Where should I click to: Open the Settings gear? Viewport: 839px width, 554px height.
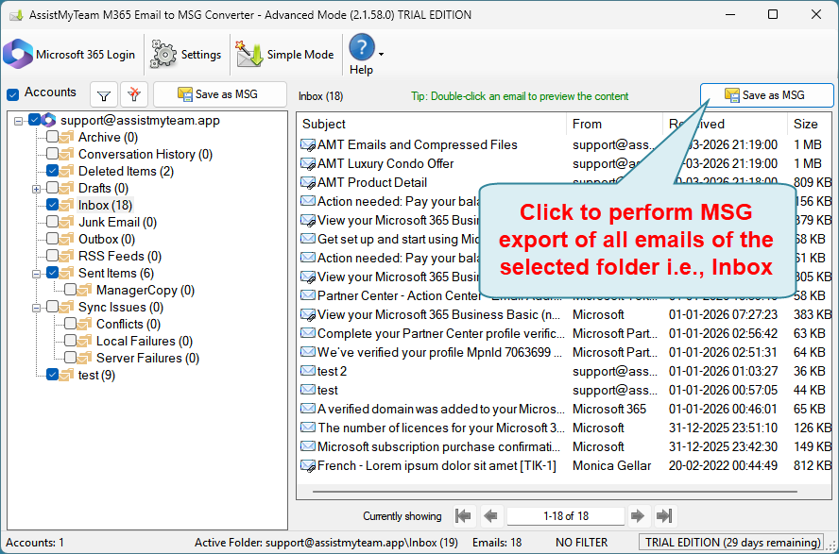pos(186,54)
